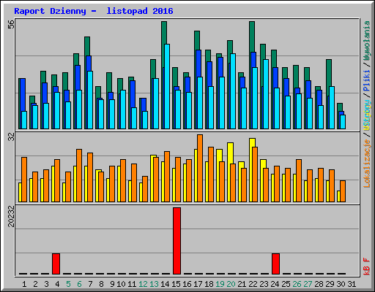Viewport: 375px width, 292px height.
Task: Click the Wywołania legend label
Action: (367, 41)
